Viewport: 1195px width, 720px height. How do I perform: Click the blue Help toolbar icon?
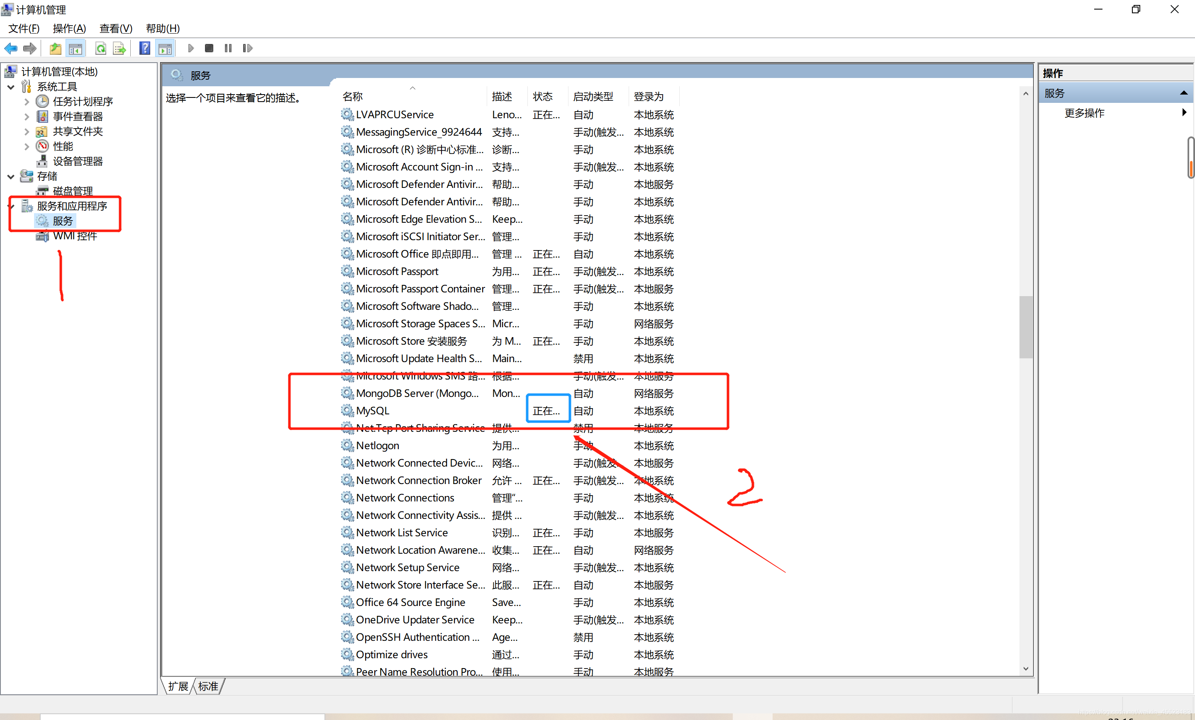point(144,48)
